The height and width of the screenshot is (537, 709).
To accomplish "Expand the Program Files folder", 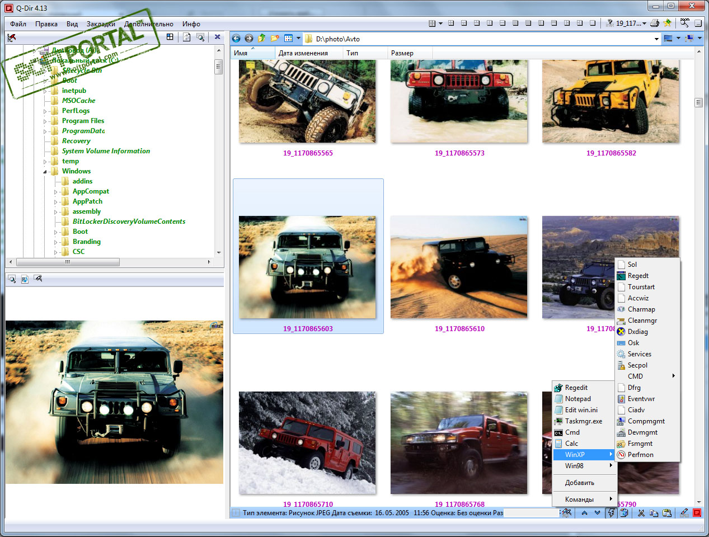I will [45, 121].
